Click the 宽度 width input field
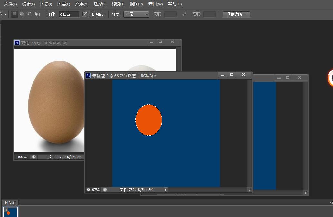This screenshot has height=217, width=333. [x=170, y=14]
